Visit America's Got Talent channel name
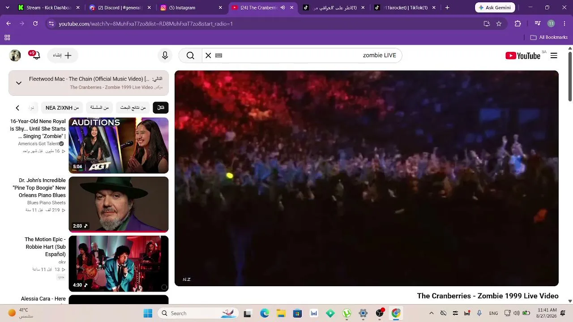 tap(38, 144)
